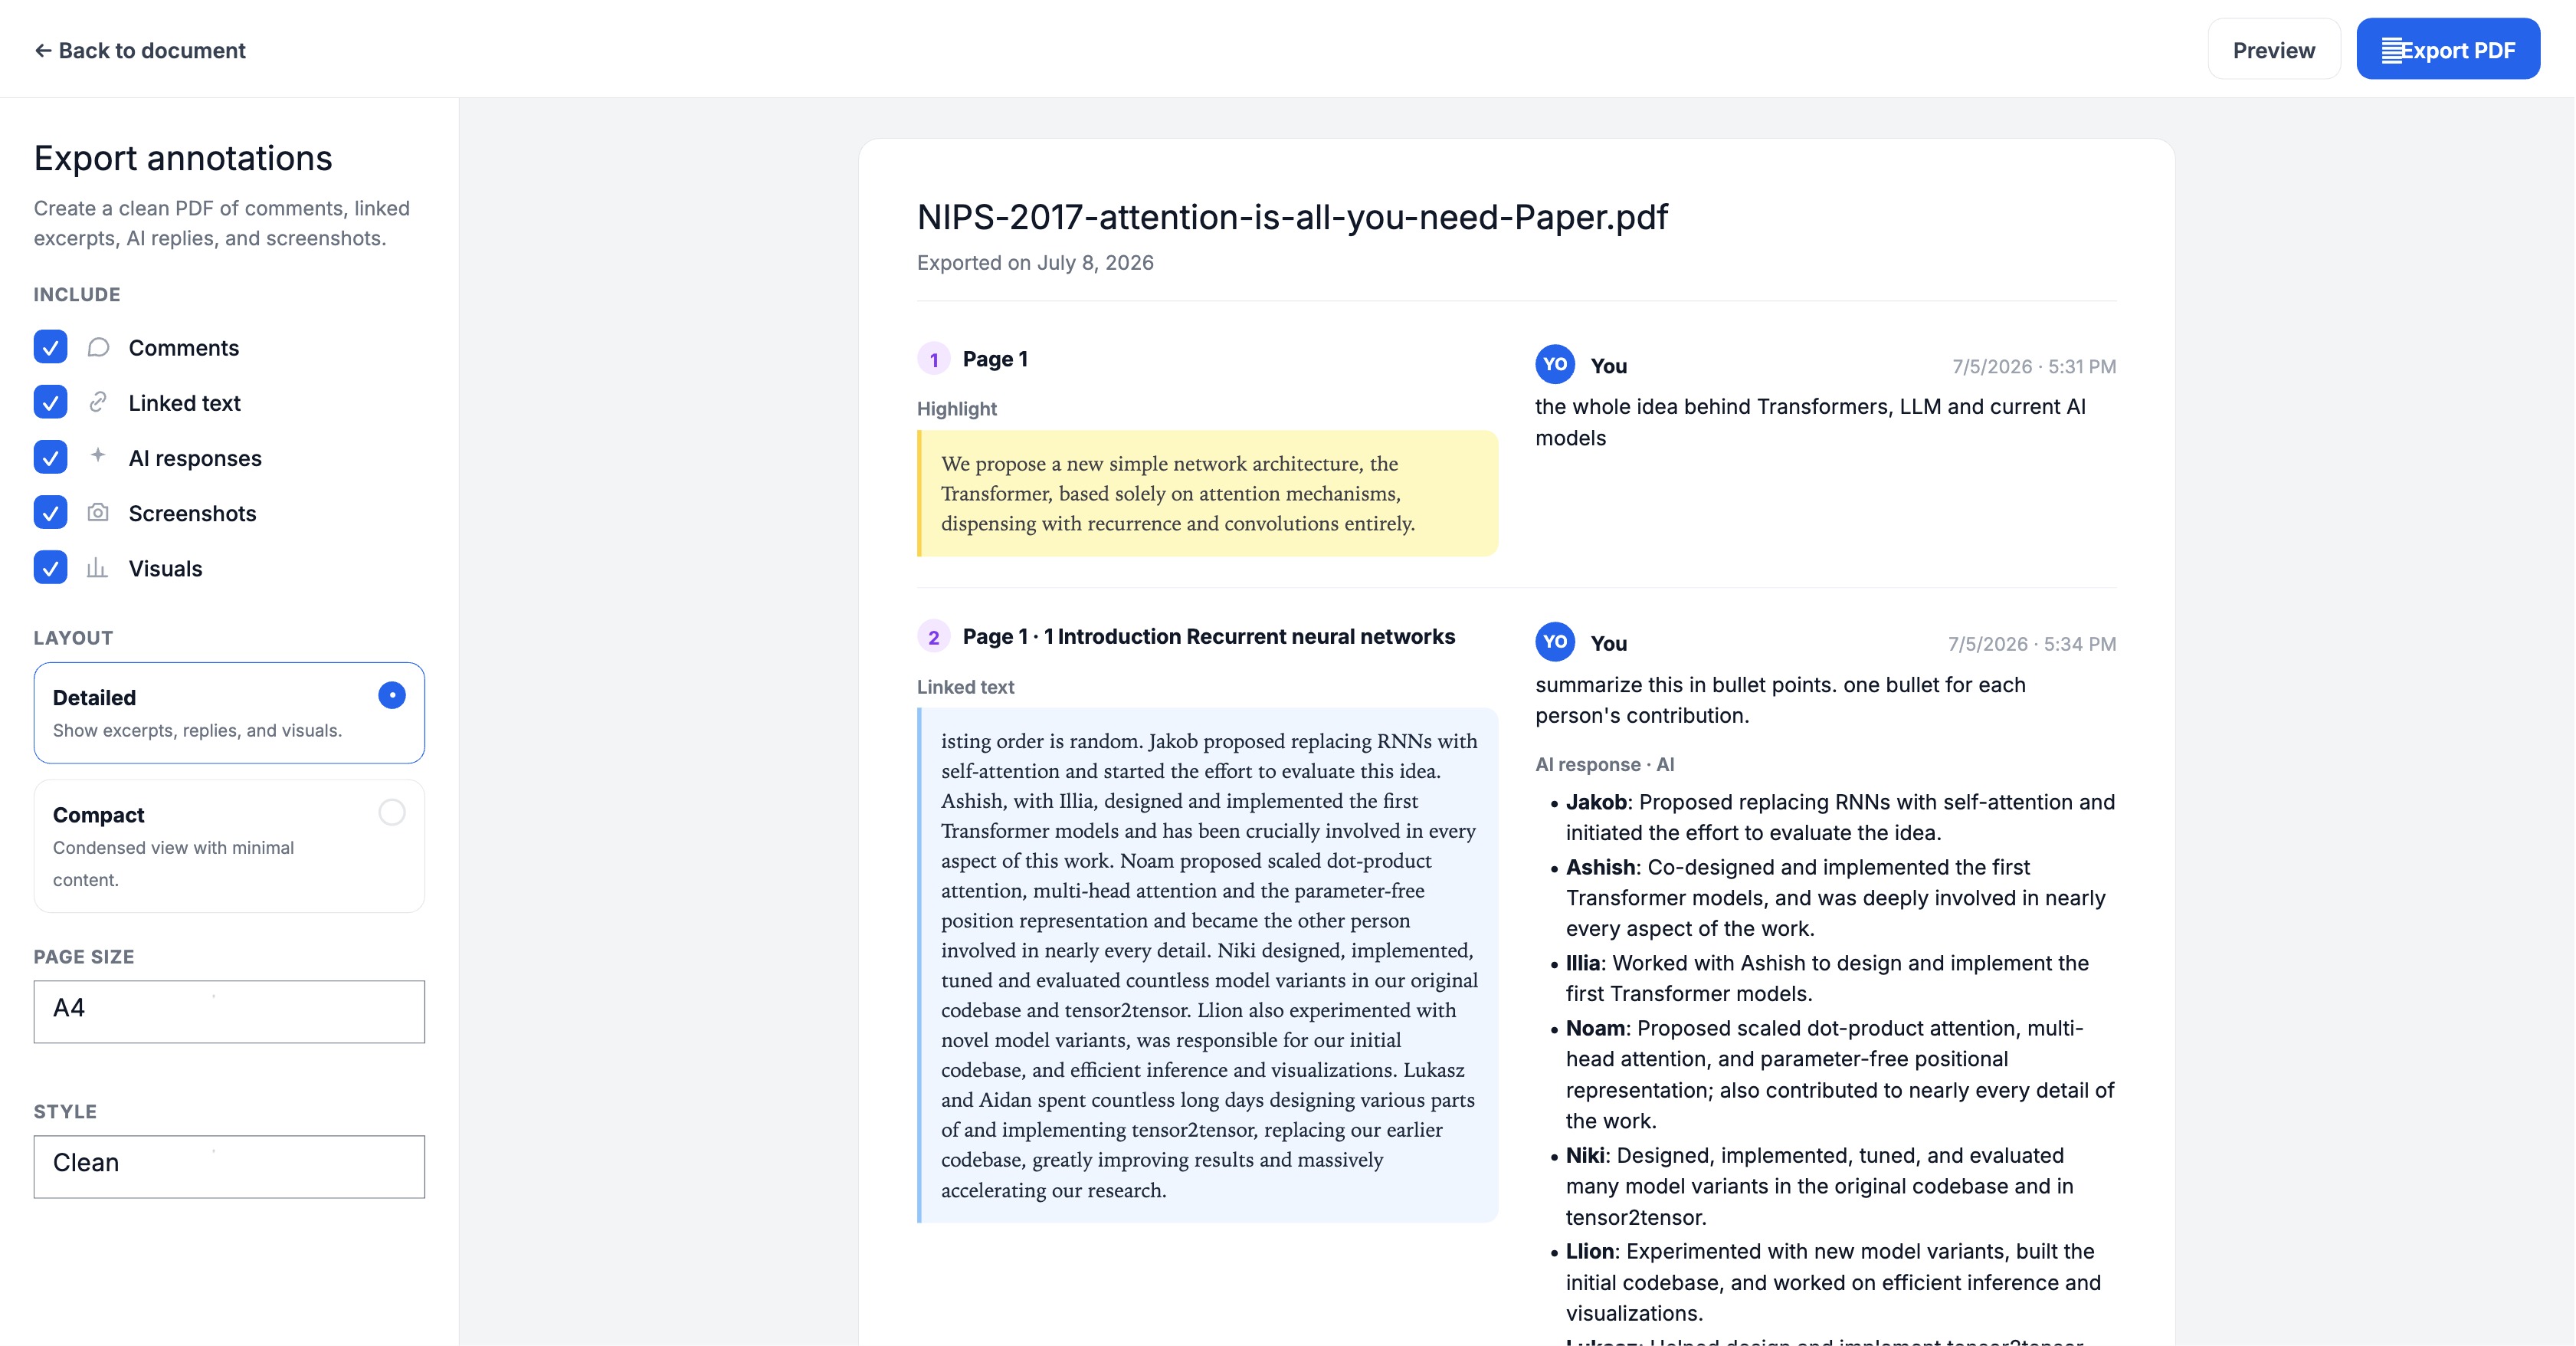Click the 'Export annotations' heading
Image resolution: width=2576 pixels, height=1346 pixels.
(183, 158)
